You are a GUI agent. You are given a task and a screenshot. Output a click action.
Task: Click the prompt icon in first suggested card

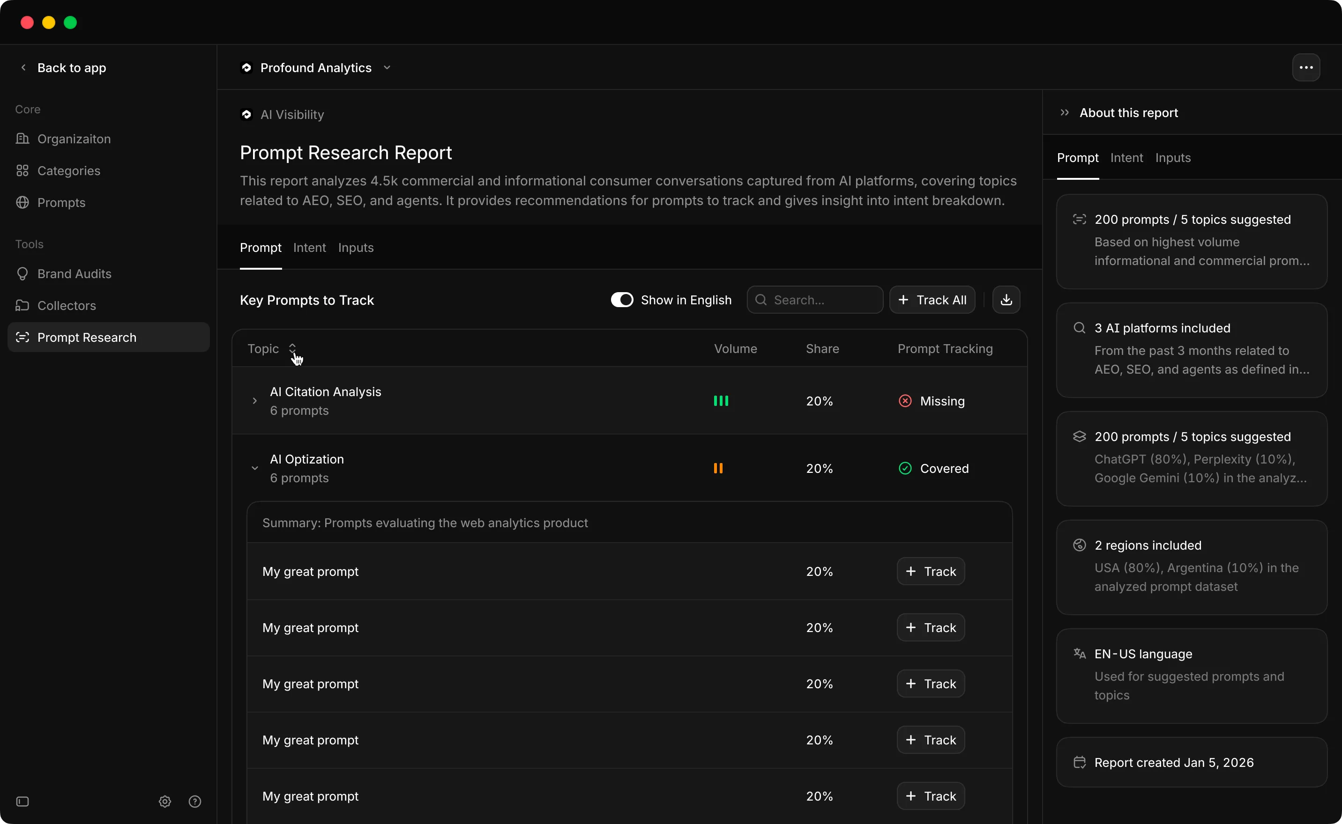[x=1079, y=220]
